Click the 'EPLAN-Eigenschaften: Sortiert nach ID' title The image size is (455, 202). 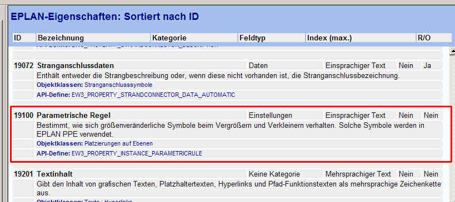coord(105,17)
